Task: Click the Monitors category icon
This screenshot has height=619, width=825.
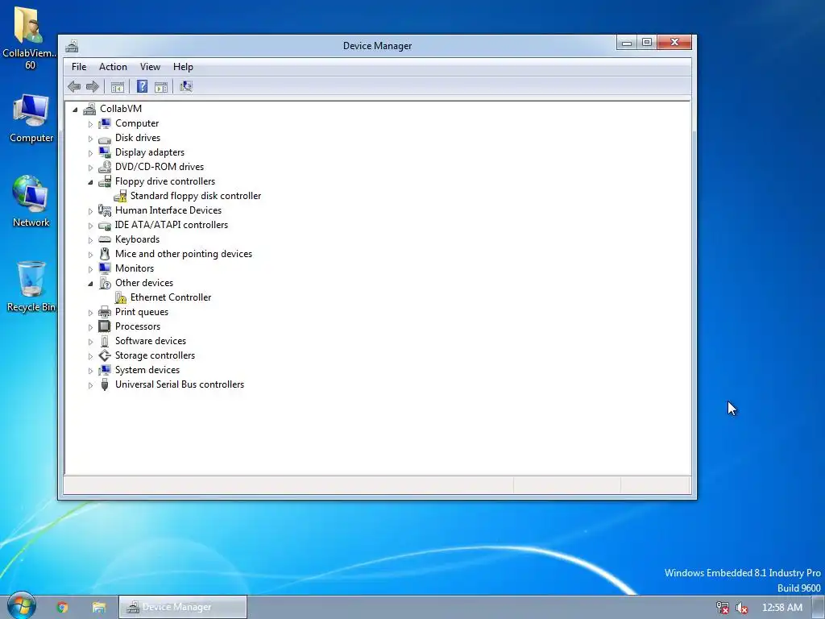Action: (x=105, y=268)
